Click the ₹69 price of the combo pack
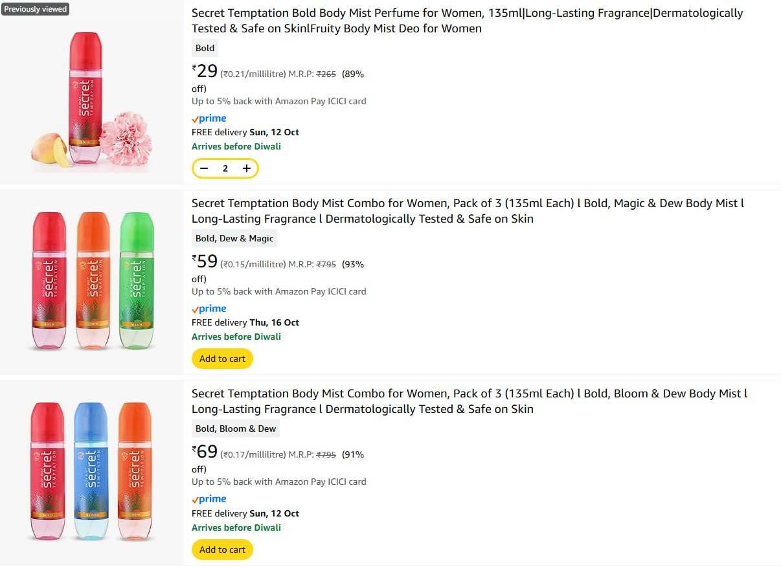 click(205, 452)
